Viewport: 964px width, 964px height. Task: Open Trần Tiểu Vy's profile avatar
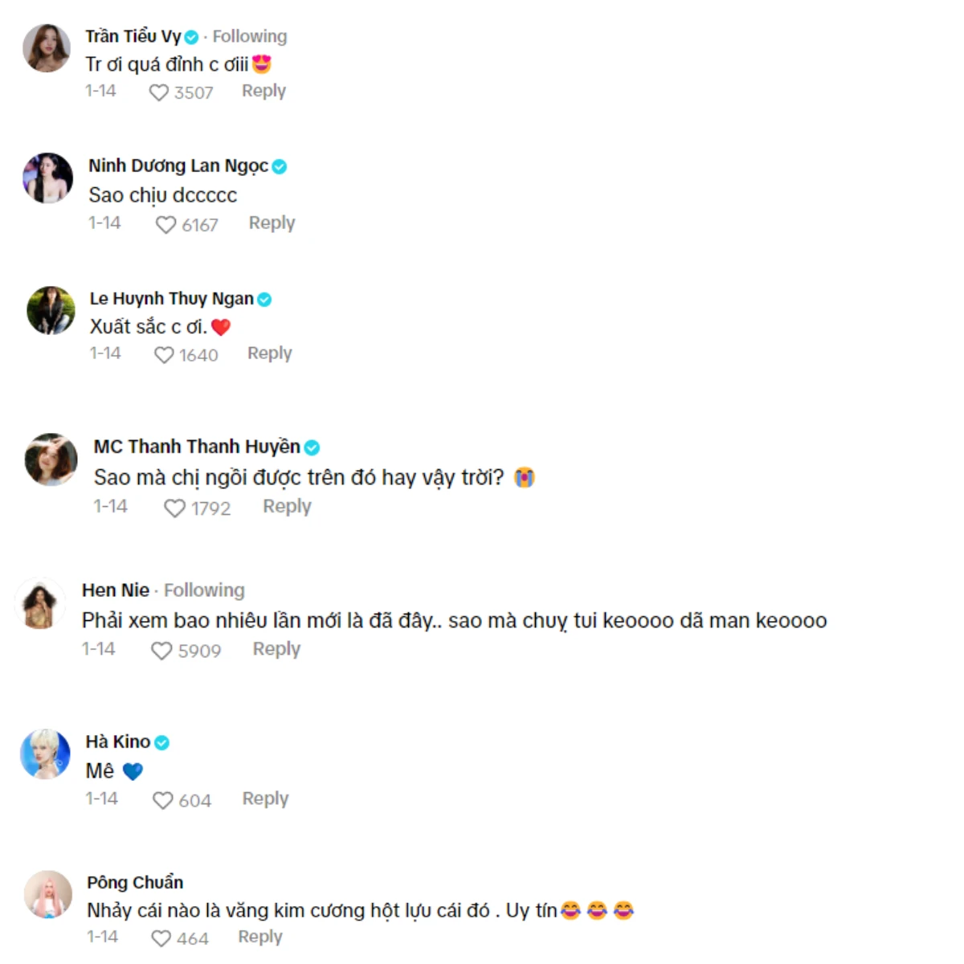click(47, 48)
